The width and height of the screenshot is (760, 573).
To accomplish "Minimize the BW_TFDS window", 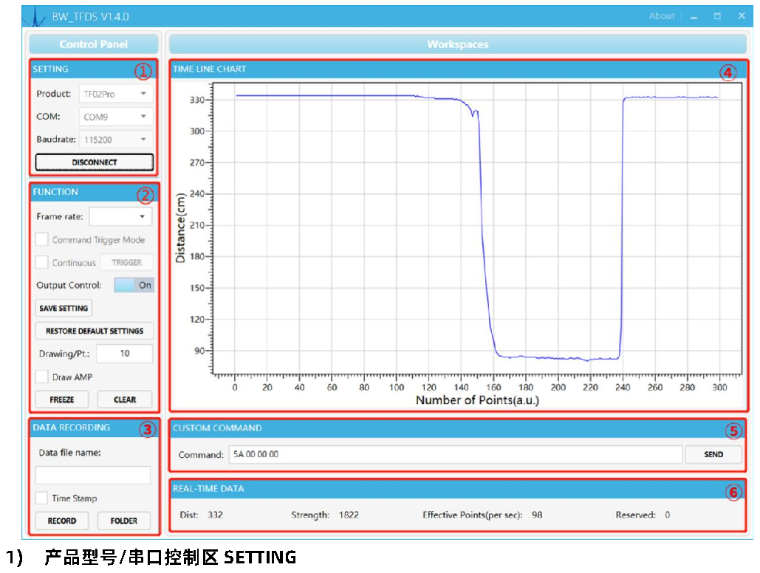I will (694, 16).
